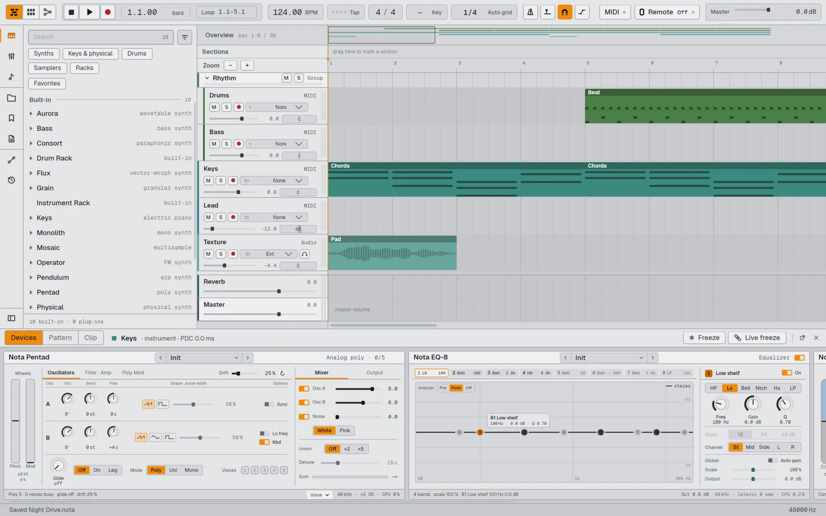
Task: Toggle the metronome icon
Action: click(530, 12)
